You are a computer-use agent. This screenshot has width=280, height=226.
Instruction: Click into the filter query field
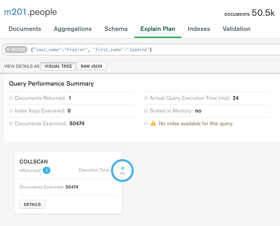(154, 50)
